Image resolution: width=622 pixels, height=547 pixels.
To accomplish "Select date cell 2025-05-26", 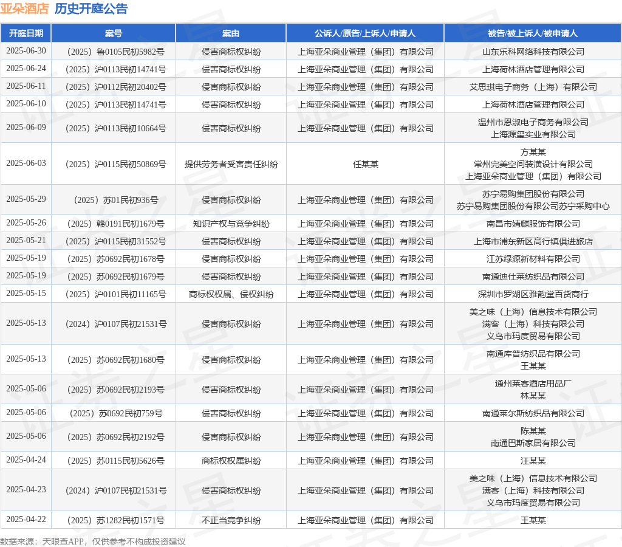I will pos(26,222).
